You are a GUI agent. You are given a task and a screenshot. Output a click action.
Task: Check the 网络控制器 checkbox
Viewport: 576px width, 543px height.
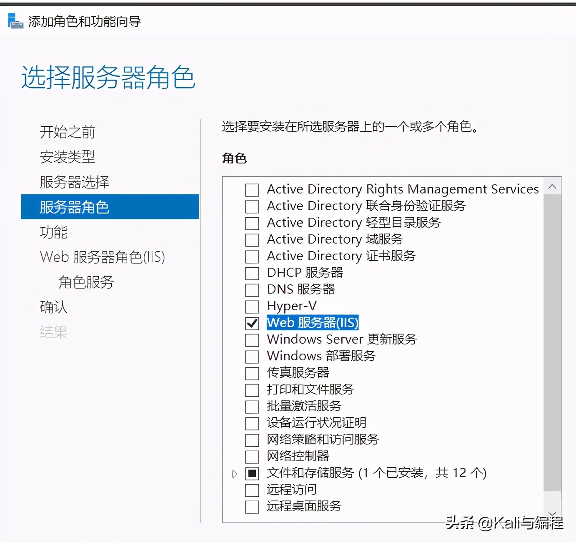pos(252,457)
